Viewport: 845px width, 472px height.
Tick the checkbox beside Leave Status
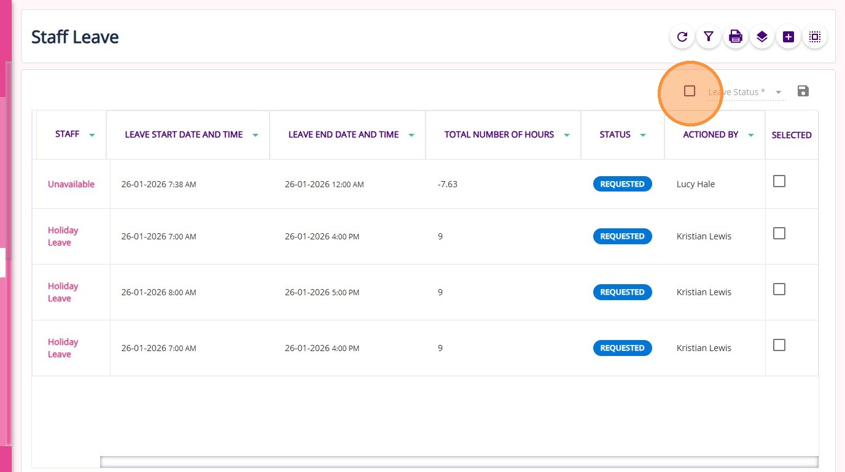click(690, 91)
